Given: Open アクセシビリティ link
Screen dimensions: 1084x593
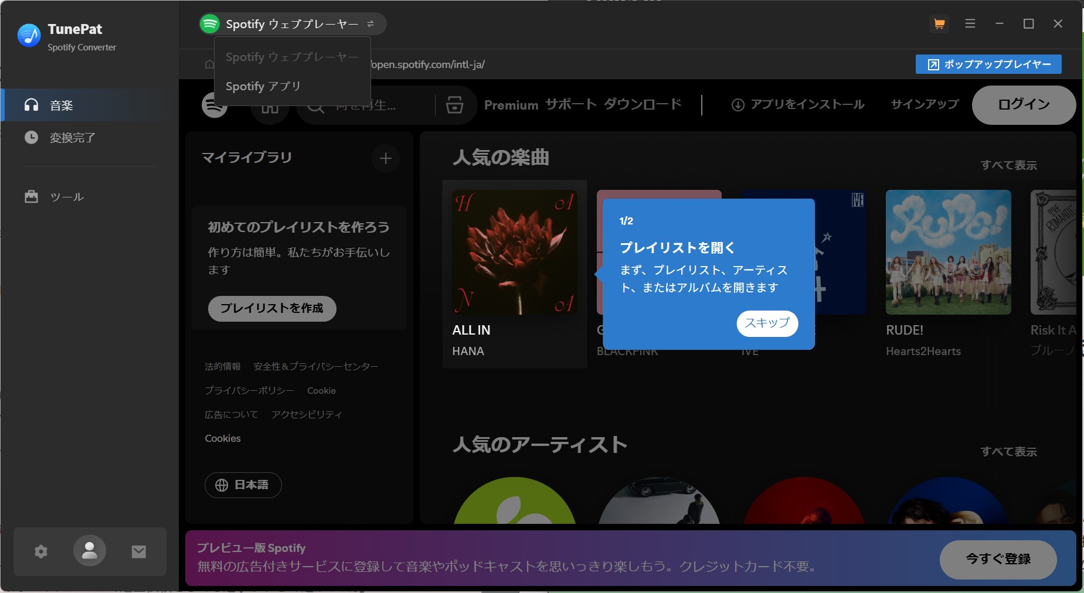Looking at the screenshot, I should (307, 414).
